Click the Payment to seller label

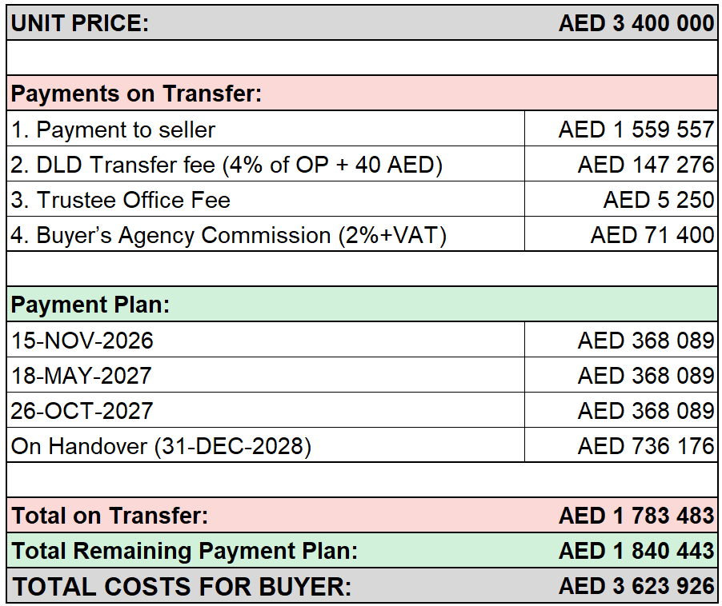113,130
